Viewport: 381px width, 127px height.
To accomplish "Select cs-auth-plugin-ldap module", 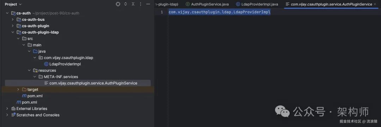I will coord(40,32).
